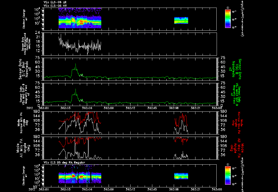Image resolution: width=278 pixels, height=192 pixels.
Task: Click the '12' tick on the count rate axis
Action: pos(37,51)
